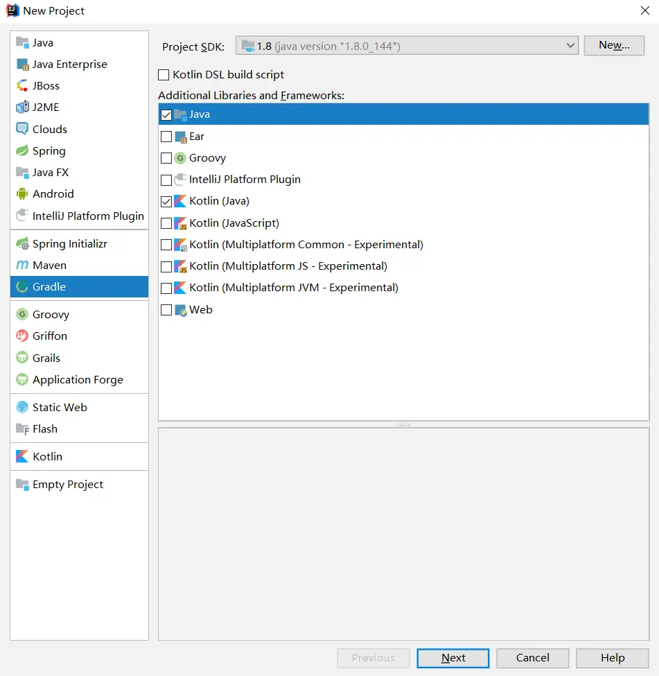
Task: Enable the Groovy framework checkbox
Action: click(166, 158)
